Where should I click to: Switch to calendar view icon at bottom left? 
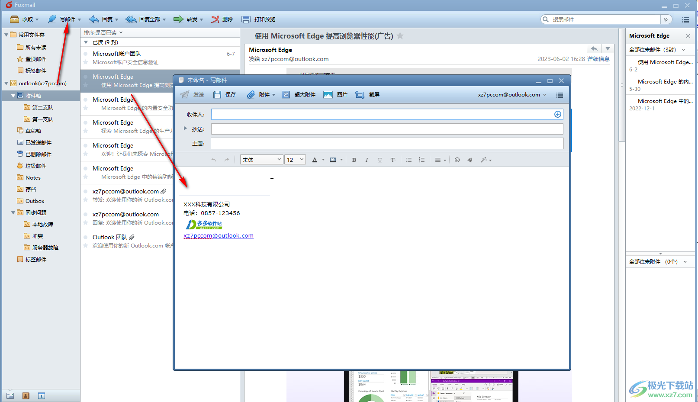tap(42, 396)
